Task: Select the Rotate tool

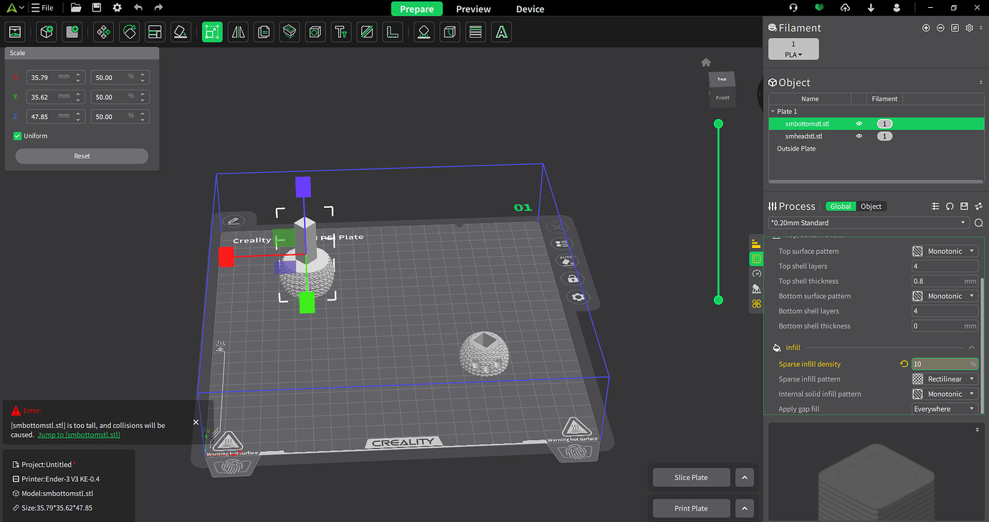Action: tap(129, 32)
